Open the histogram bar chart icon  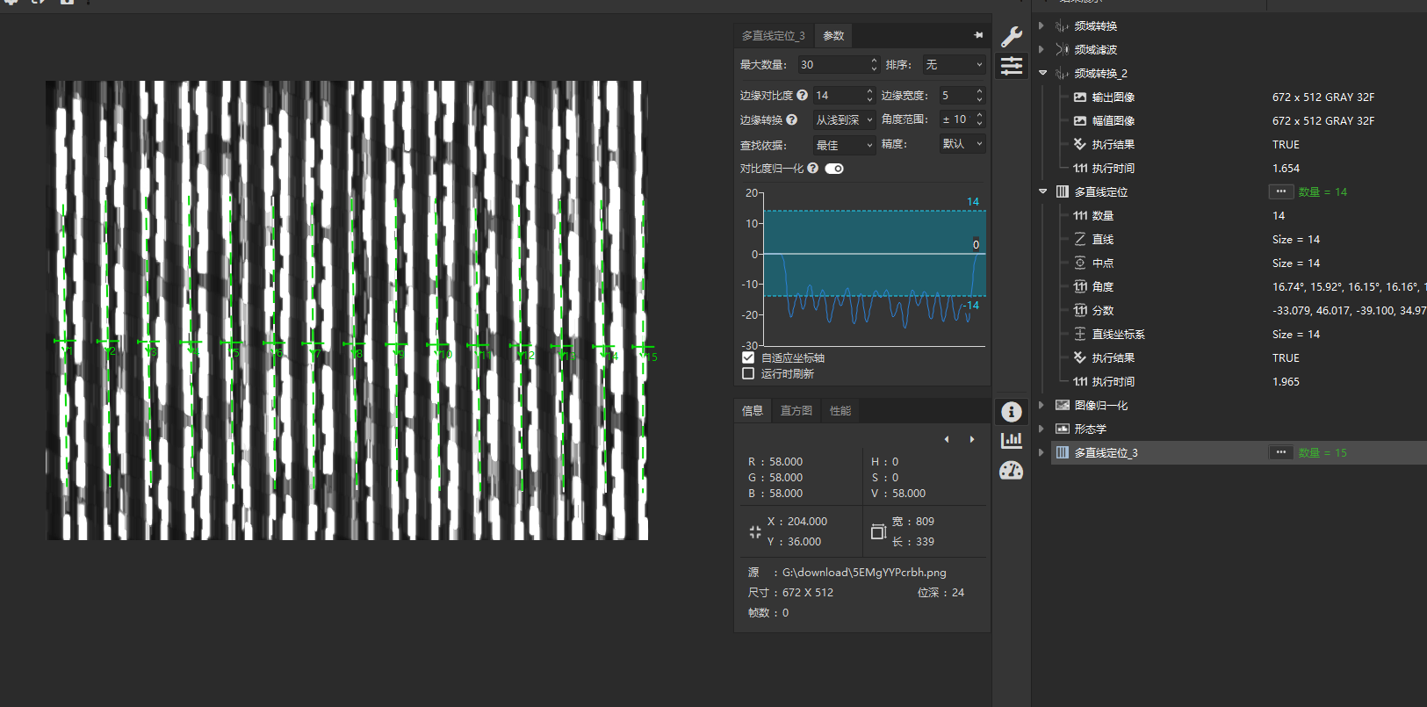pos(1012,440)
